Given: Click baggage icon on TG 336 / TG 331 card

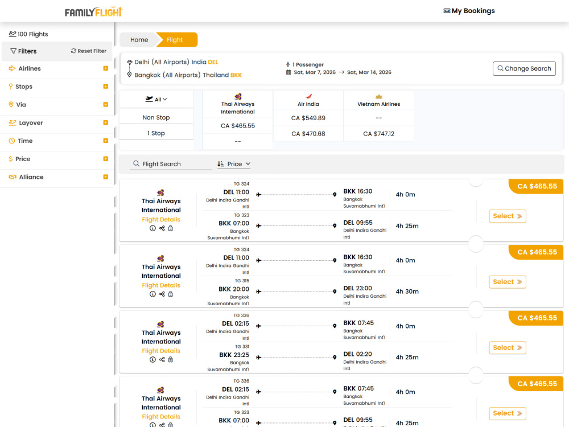Looking at the screenshot, I should pos(171,360).
